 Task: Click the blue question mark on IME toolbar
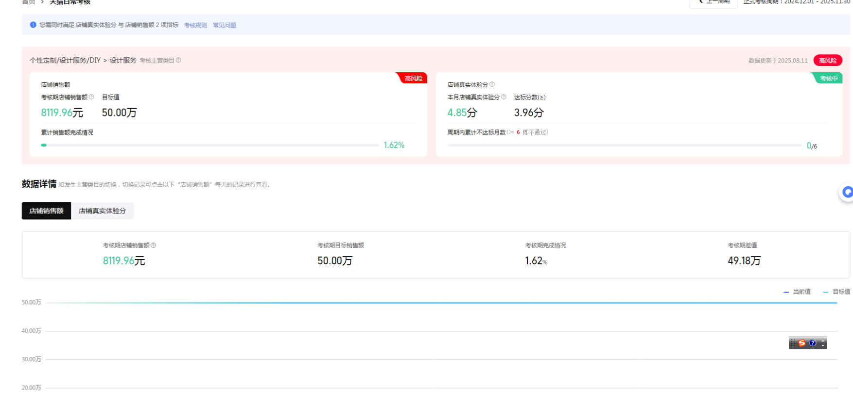click(812, 343)
